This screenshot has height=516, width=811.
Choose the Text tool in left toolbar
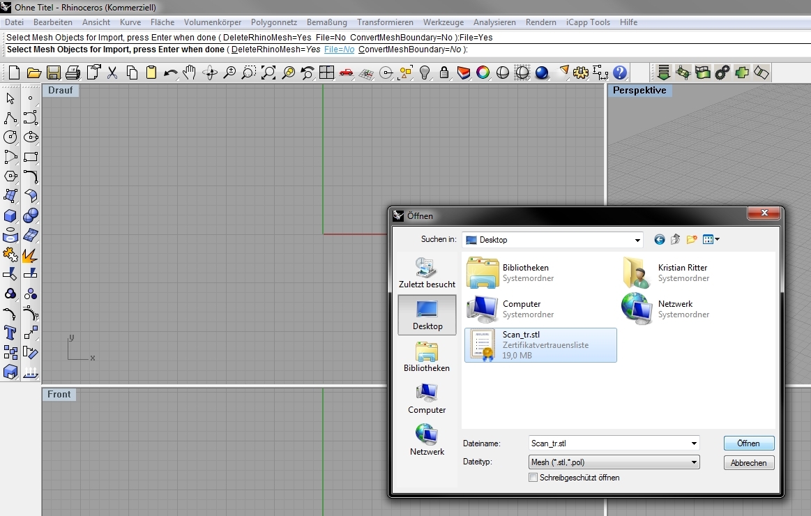[x=10, y=333]
